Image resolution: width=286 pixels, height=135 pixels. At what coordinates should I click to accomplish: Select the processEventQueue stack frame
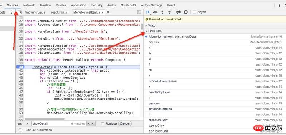[x=215, y=81]
